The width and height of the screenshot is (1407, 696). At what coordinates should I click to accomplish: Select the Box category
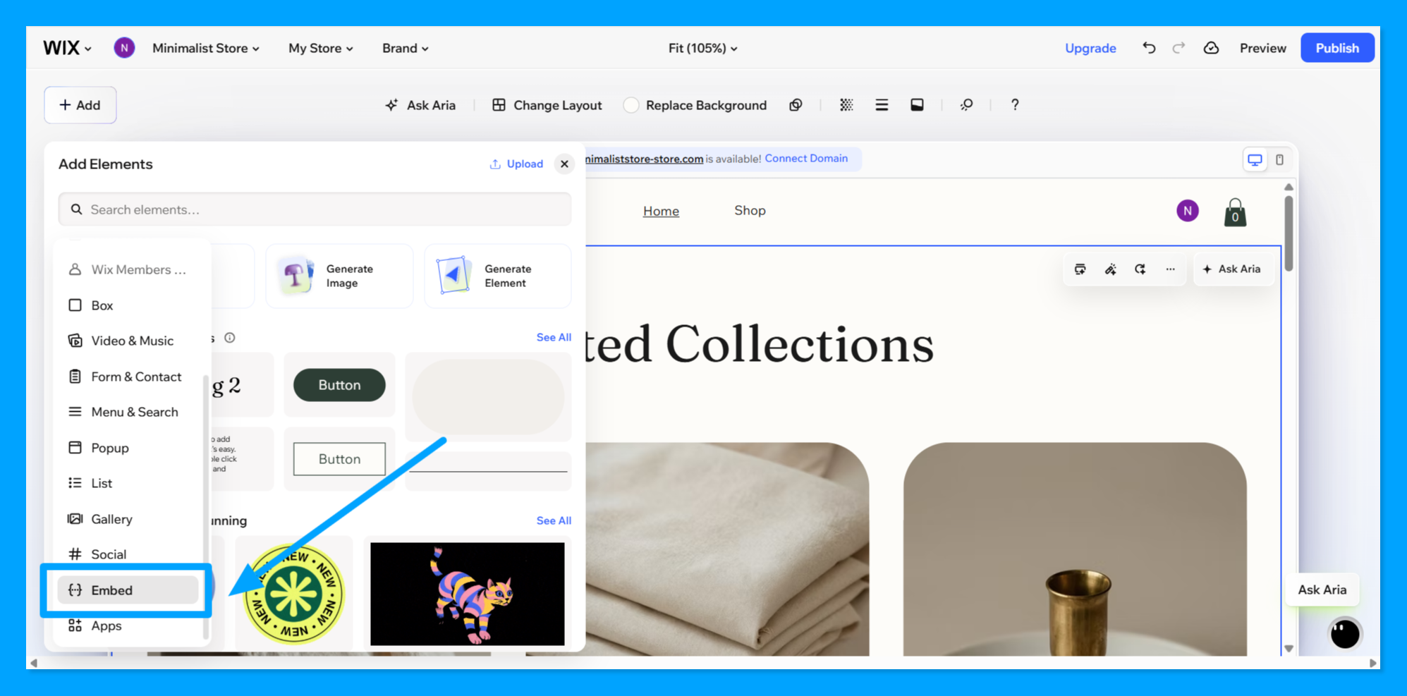[x=128, y=305]
